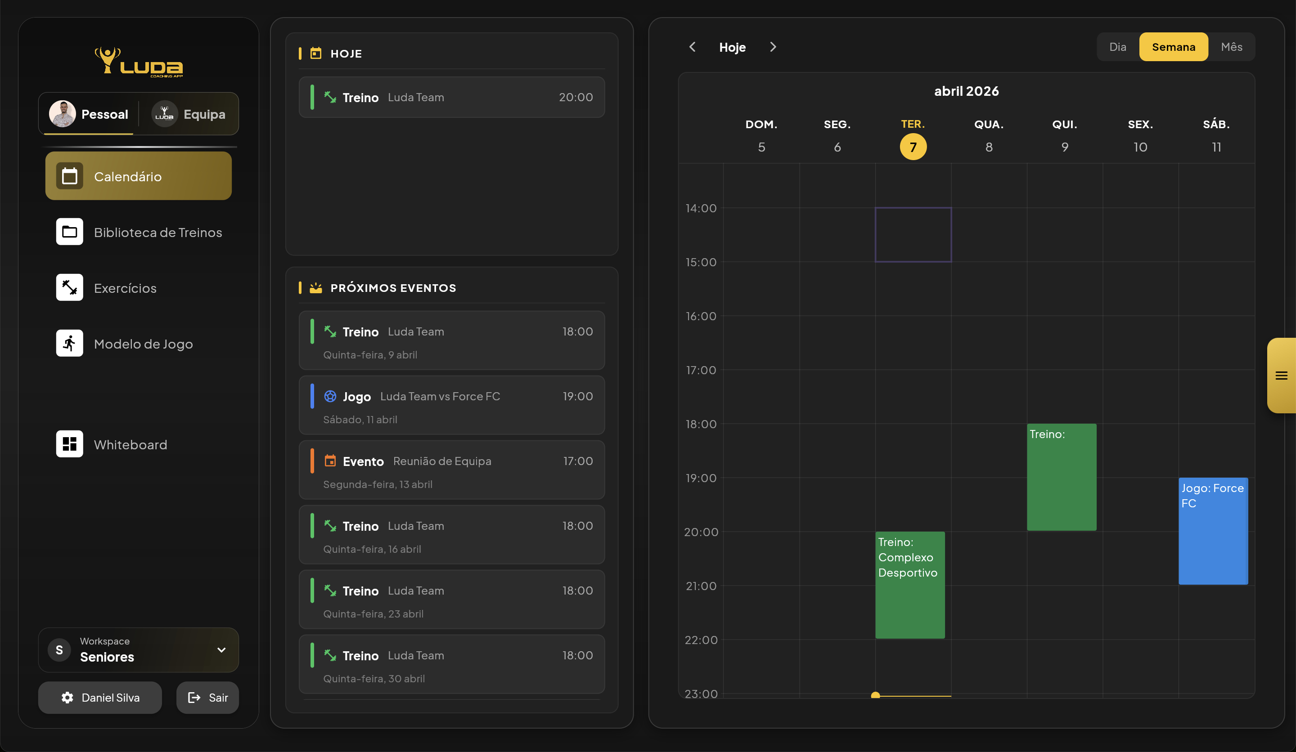Select the Semana calendar view tab
This screenshot has width=1296, height=752.
pos(1173,47)
